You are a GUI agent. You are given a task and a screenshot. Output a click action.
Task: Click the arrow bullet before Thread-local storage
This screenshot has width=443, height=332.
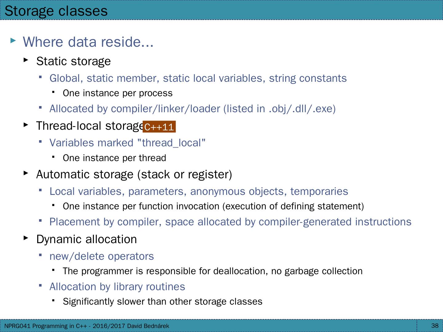pyautogui.click(x=26, y=124)
